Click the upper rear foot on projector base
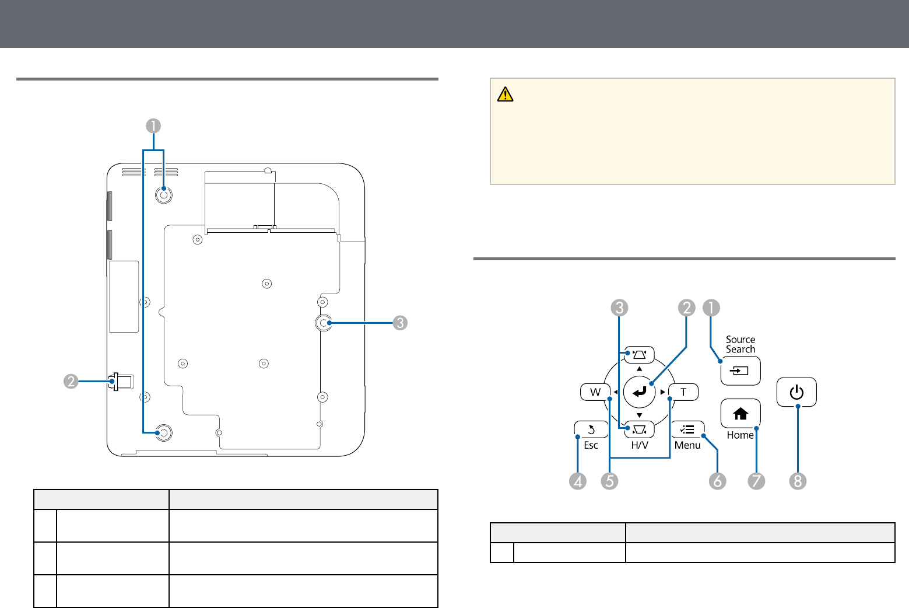909x608 pixels. coord(163,194)
